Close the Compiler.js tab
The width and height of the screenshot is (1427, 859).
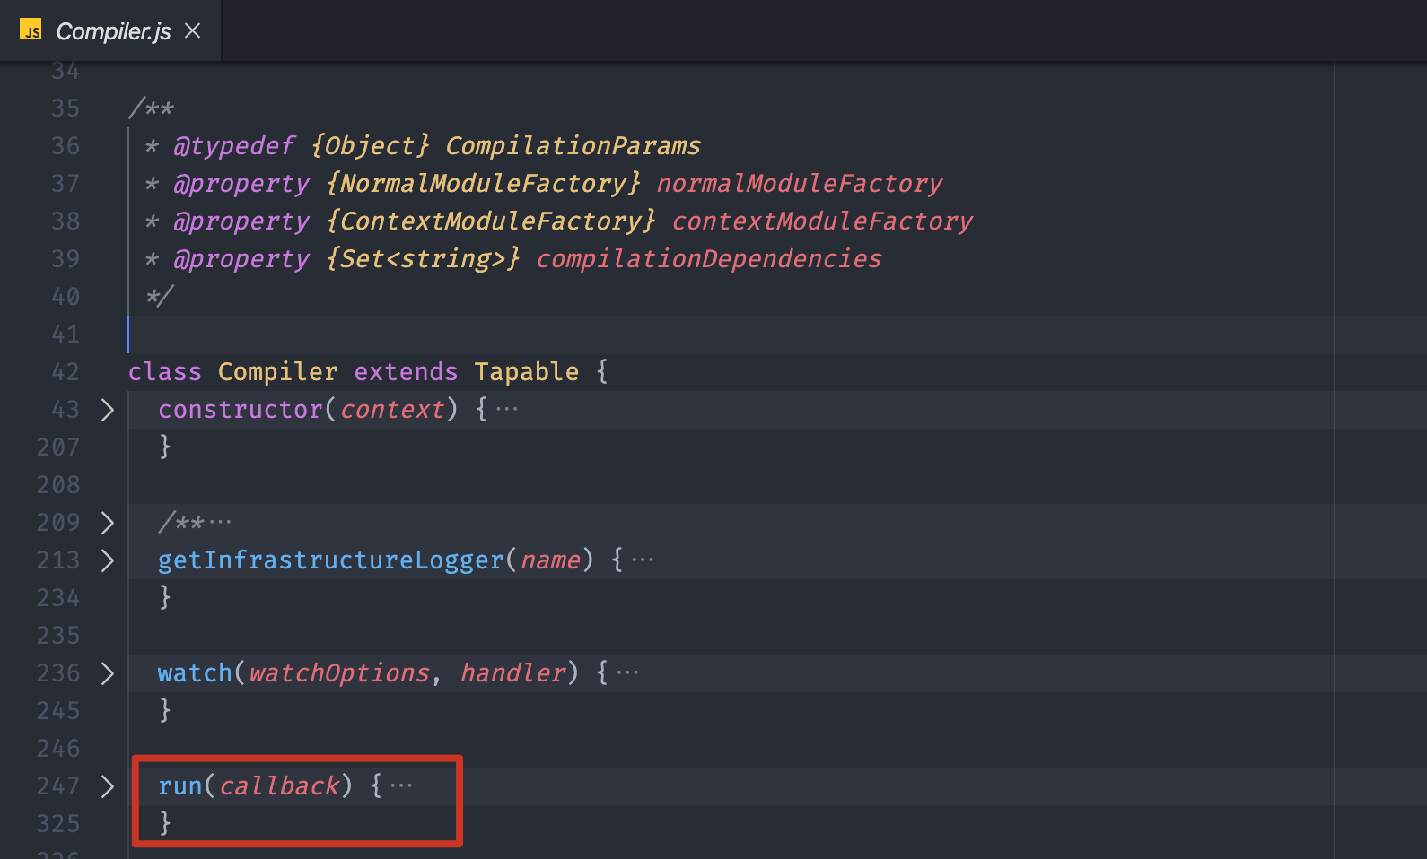[192, 30]
